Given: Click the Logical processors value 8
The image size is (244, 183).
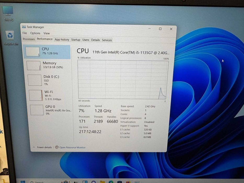Looking at the screenshot, I should coord(145,118).
